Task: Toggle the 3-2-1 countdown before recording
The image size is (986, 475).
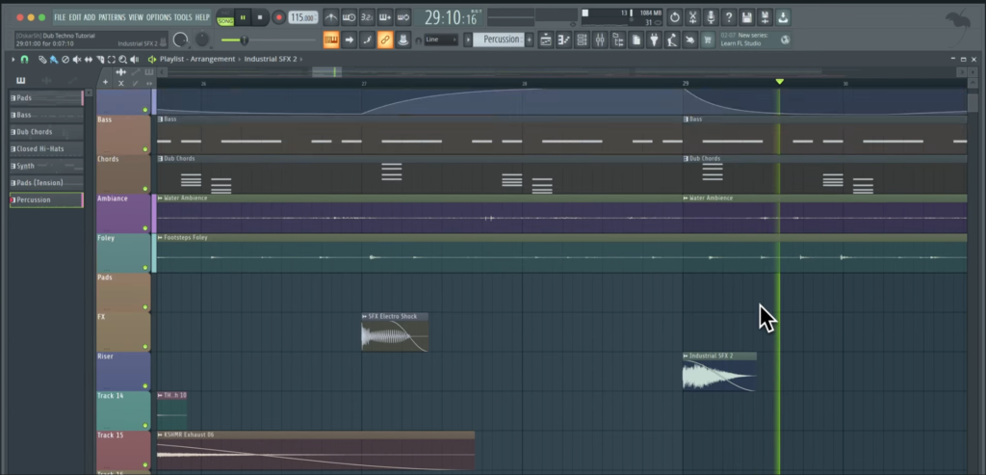Action: click(x=367, y=17)
